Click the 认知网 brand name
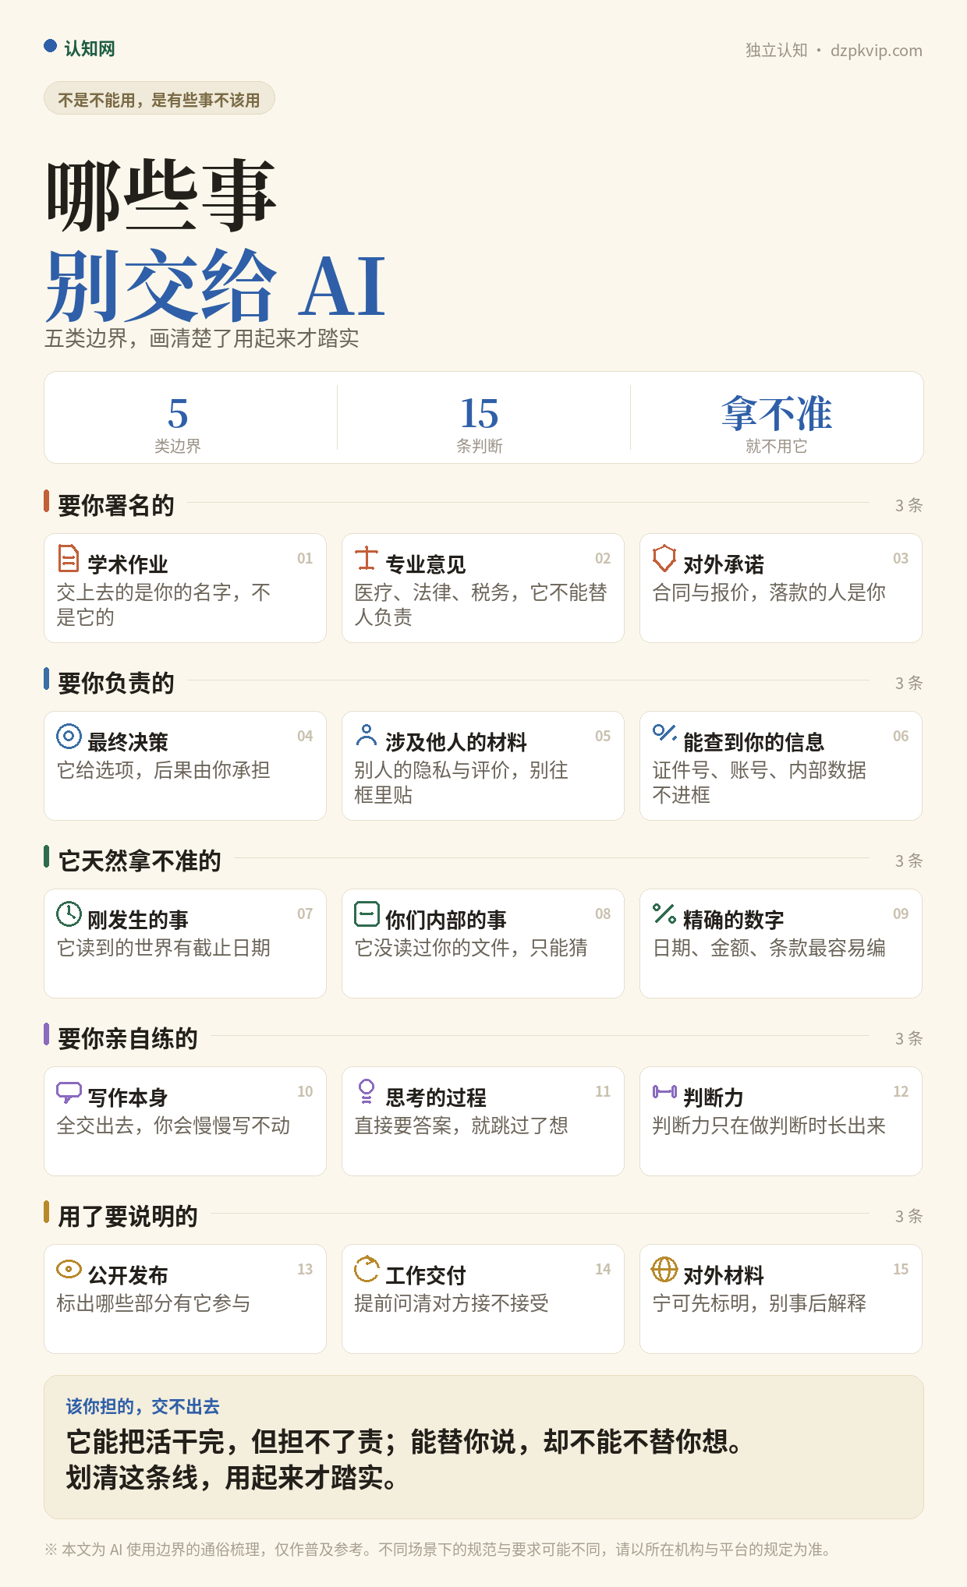Image resolution: width=967 pixels, height=1587 pixels. 90,48
